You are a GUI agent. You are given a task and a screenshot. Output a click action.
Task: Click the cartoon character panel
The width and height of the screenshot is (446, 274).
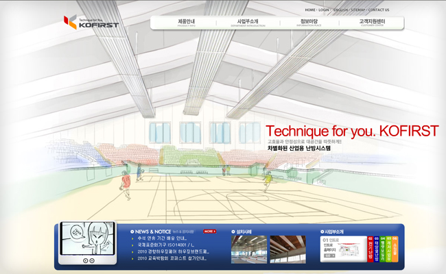[88, 238]
